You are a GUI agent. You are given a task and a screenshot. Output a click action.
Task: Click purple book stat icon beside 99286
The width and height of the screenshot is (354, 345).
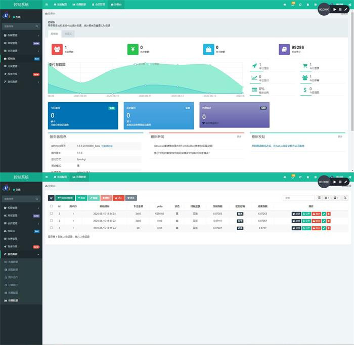284,49
